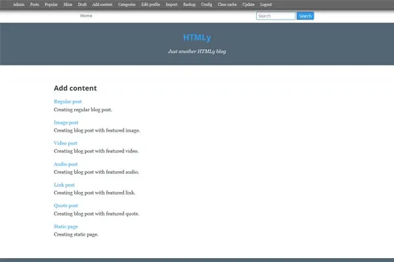Open the Backup page
Image resolution: width=394 pixels, height=262 pixels.
coord(189,4)
